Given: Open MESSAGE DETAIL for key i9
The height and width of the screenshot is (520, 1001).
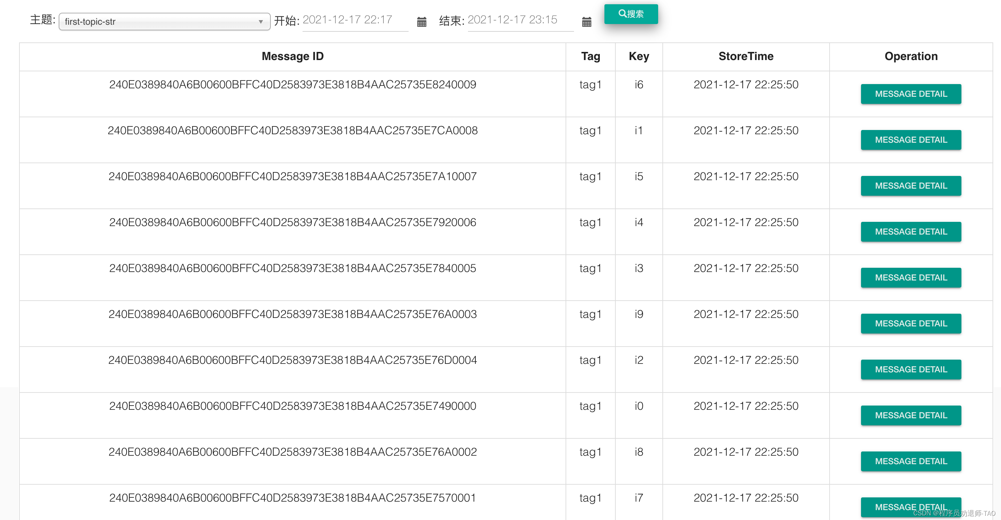Looking at the screenshot, I should (x=911, y=324).
